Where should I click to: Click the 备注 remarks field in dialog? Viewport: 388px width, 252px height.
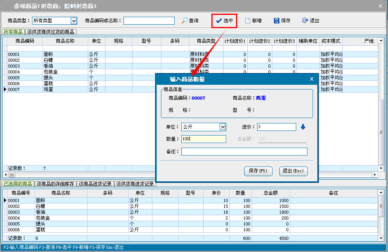click(x=244, y=152)
